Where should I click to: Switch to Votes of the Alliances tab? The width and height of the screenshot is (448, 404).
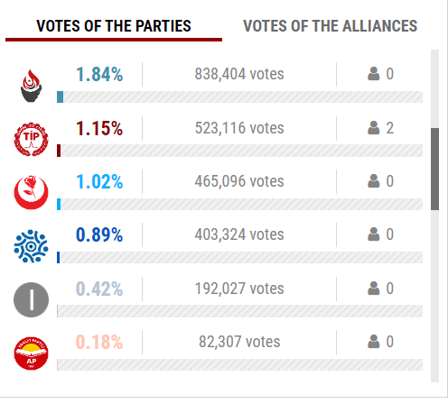click(x=330, y=26)
